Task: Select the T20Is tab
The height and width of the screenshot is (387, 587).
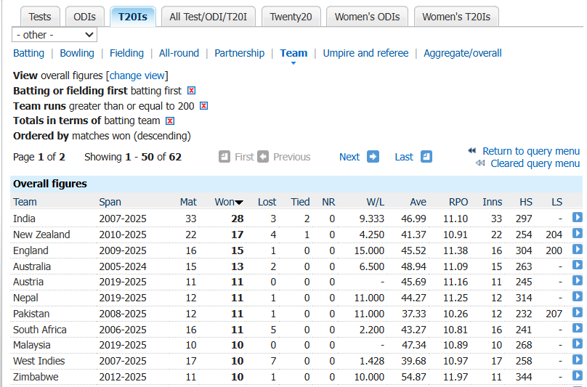Action: (x=133, y=17)
